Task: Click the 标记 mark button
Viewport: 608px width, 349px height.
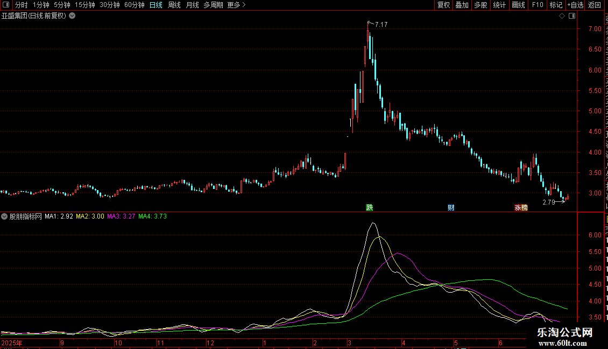Action: coord(556,5)
